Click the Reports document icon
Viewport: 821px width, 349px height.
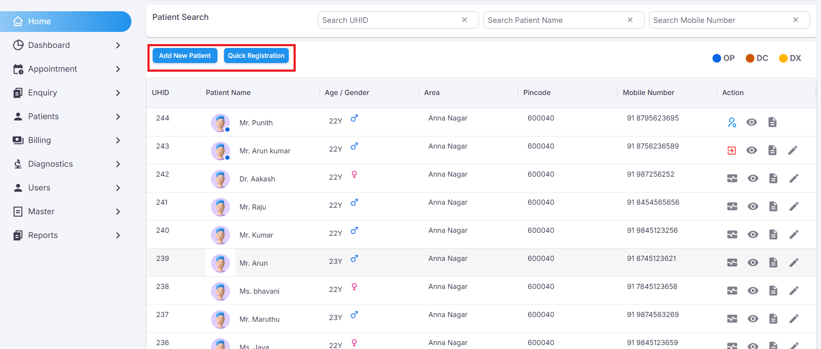[x=18, y=235]
